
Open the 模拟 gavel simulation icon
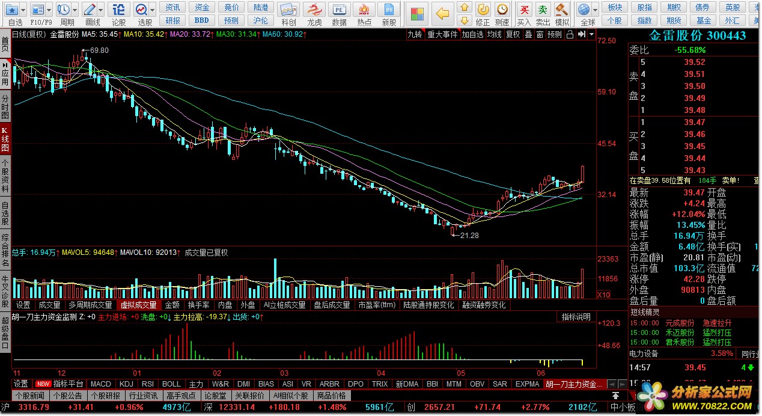562,10
